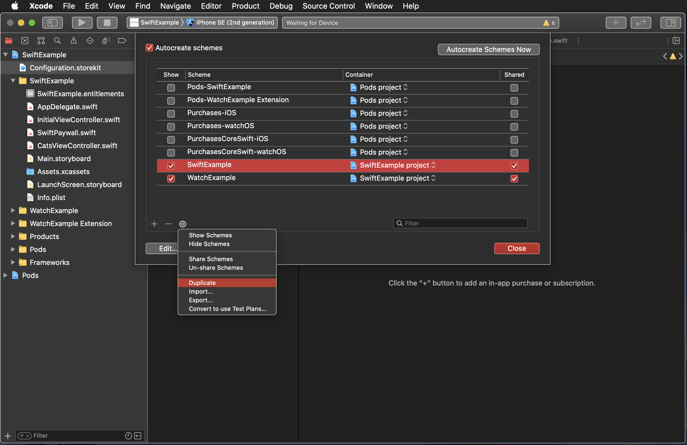Open the Product menu in menu bar
The image size is (687, 445).
coord(245,6)
